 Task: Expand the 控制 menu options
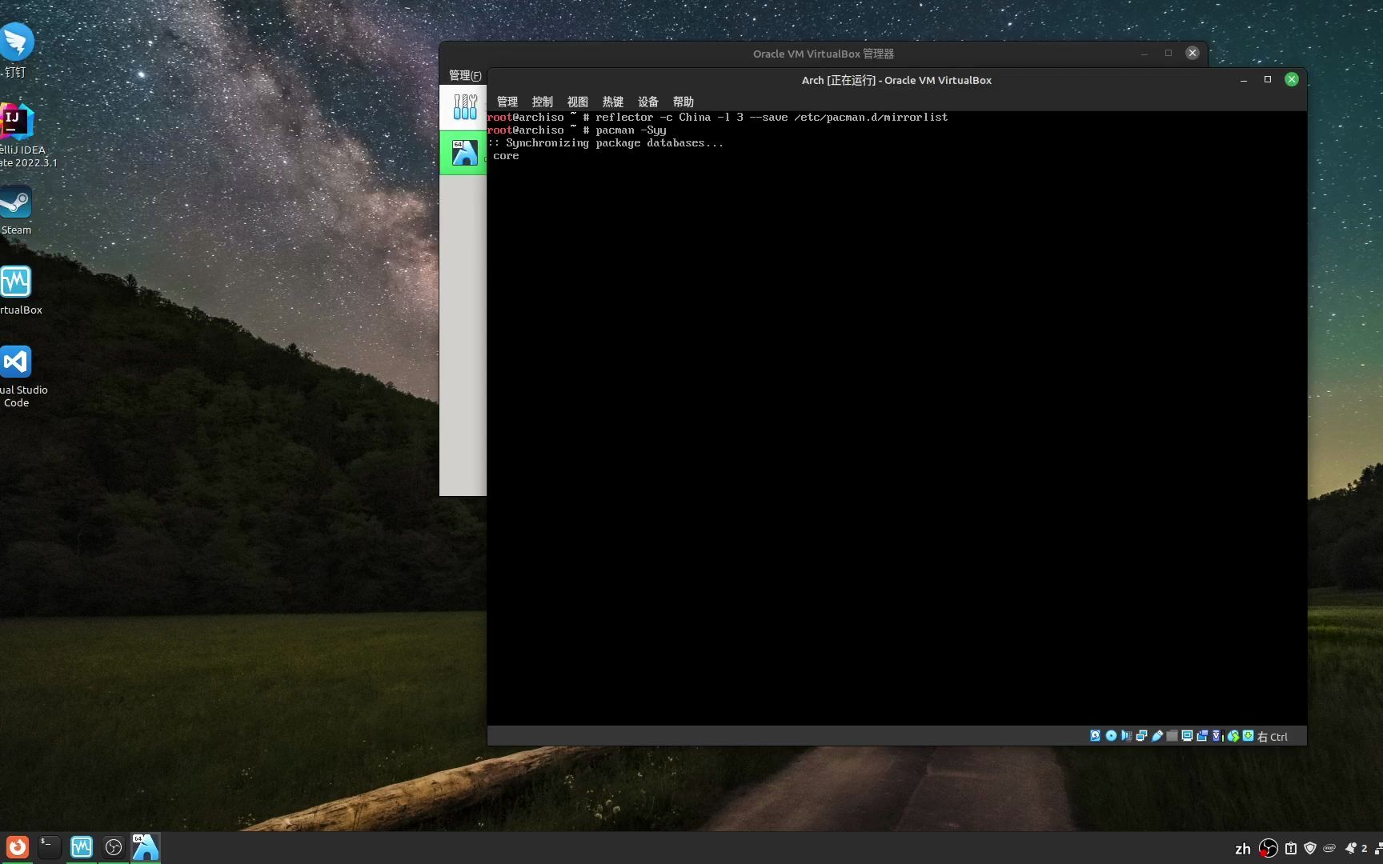[543, 102]
